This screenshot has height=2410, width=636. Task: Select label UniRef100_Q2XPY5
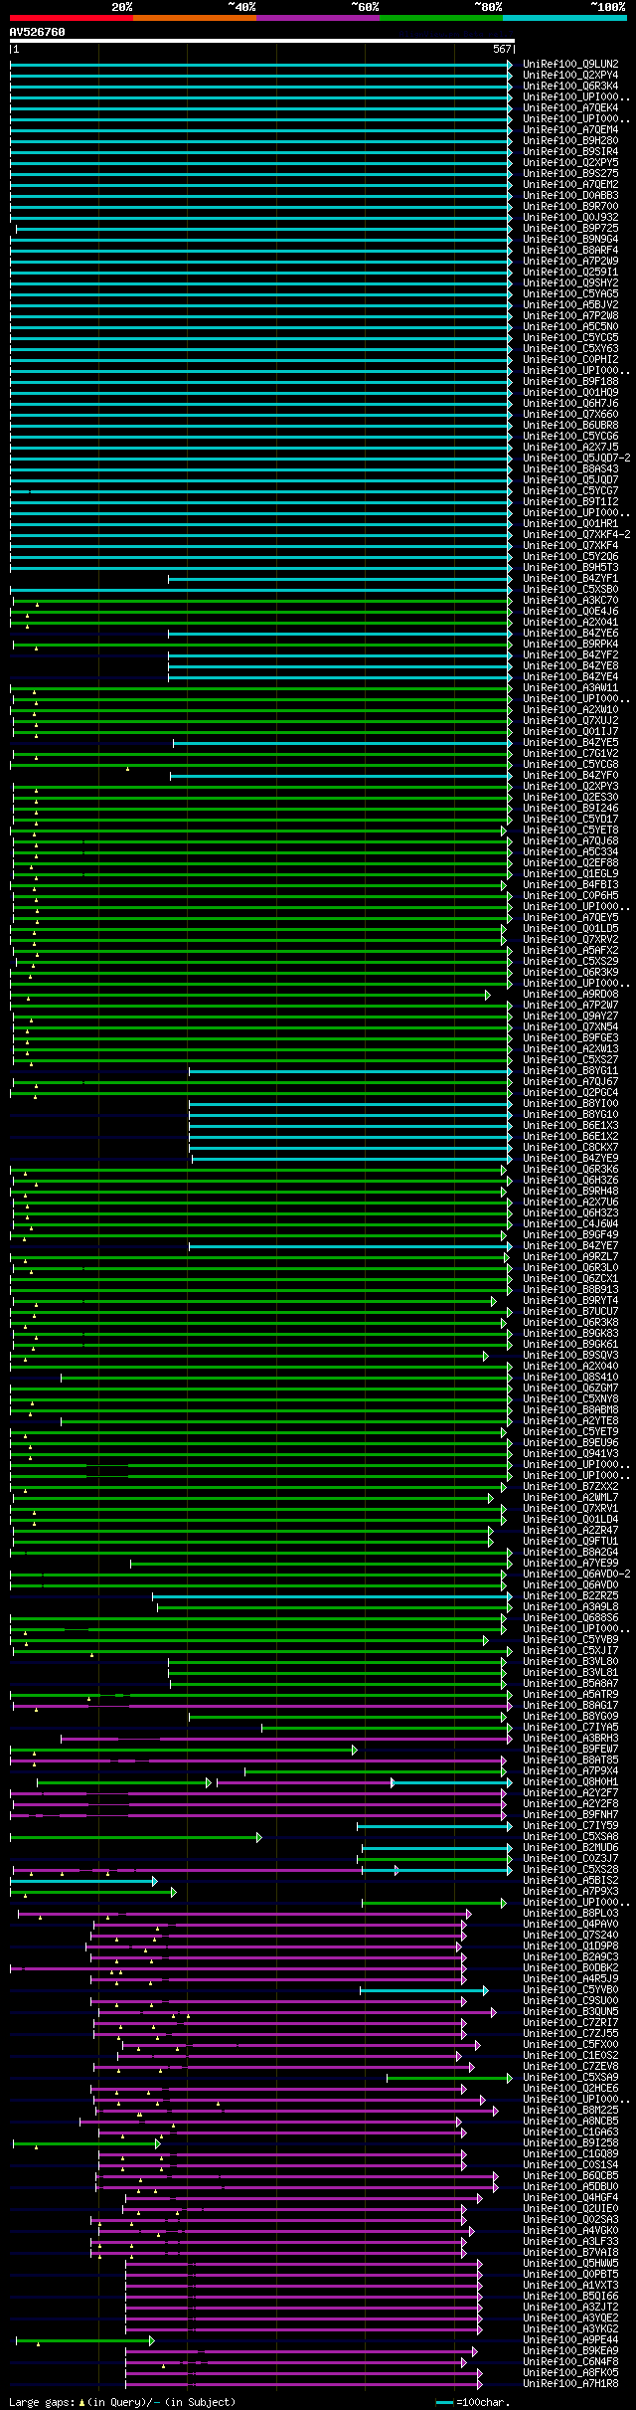pyautogui.click(x=570, y=163)
